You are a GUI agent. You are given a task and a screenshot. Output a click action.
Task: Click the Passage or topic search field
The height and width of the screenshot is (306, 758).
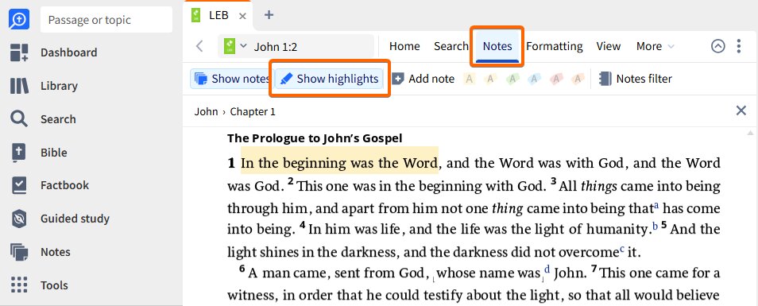tap(106, 20)
